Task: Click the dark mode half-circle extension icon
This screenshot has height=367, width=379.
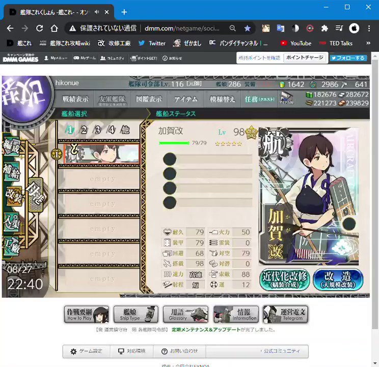Action: 295,29
